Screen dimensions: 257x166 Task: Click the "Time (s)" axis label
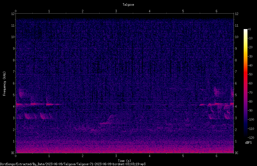pos(124,161)
